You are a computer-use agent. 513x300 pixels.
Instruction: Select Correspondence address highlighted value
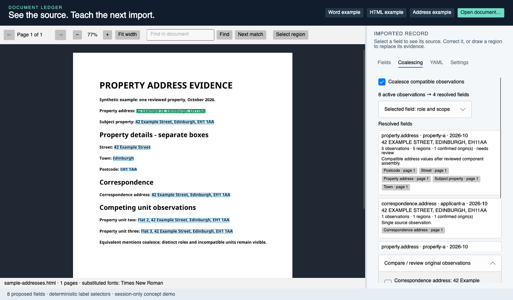[191, 195]
